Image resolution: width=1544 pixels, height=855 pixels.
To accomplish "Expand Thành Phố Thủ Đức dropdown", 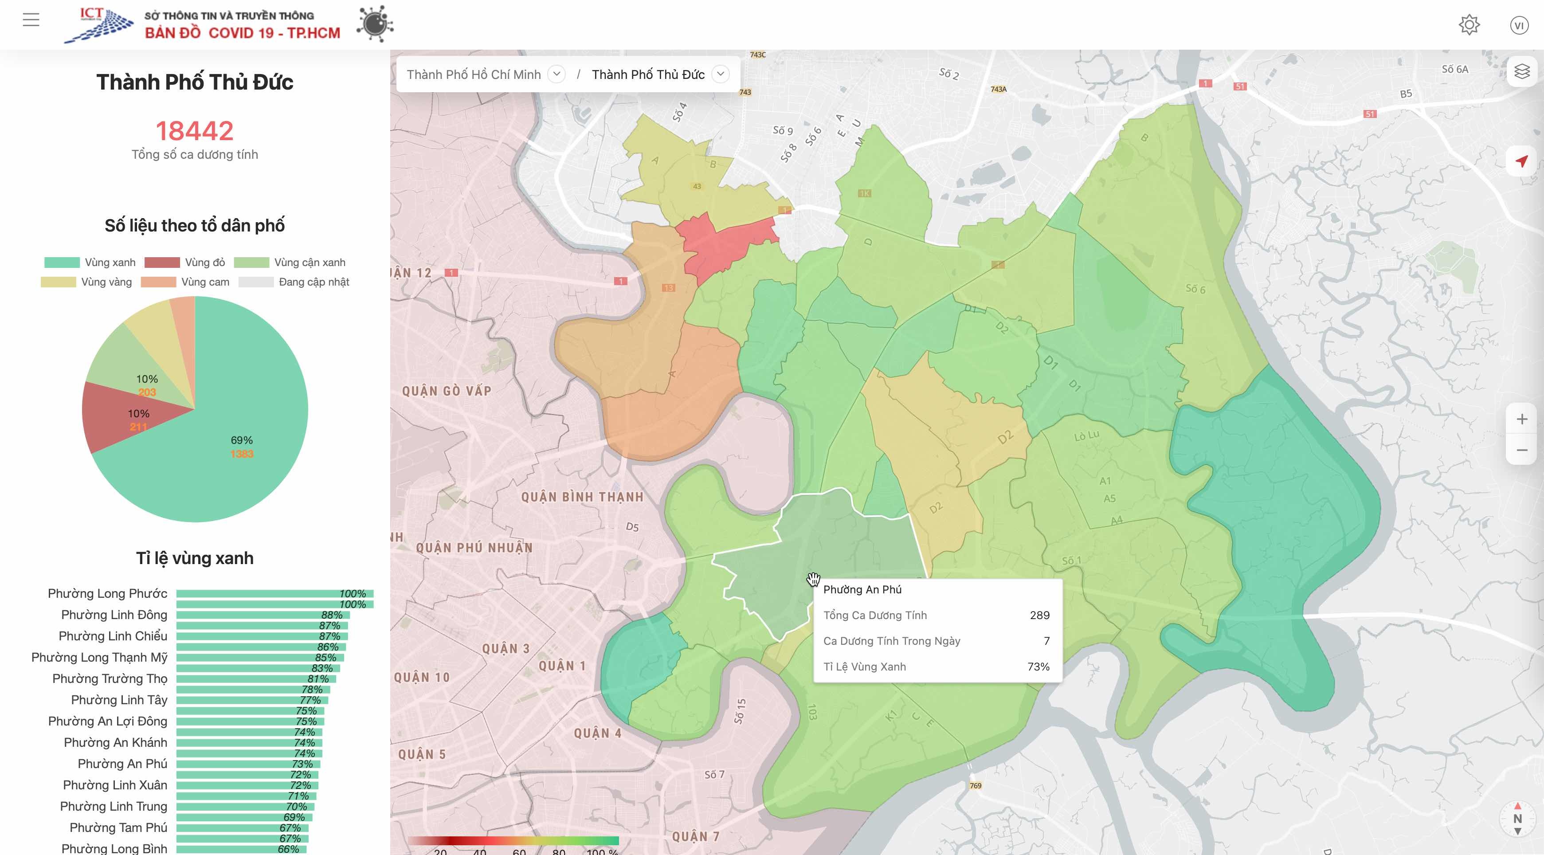I will point(721,75).
